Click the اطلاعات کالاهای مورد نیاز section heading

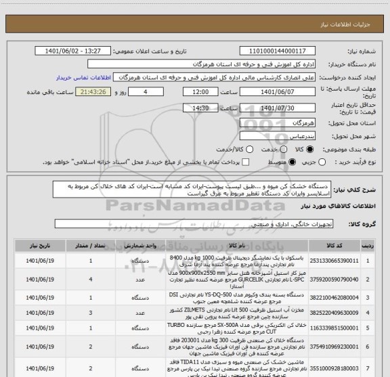coord(339,206)
